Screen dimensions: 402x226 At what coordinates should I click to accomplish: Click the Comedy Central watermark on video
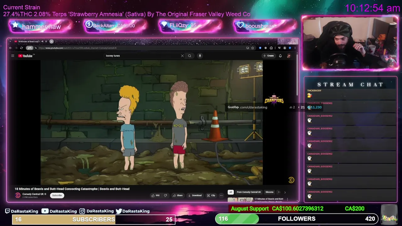point(291,180)
